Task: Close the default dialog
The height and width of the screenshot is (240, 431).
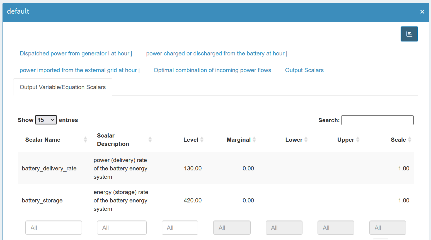Action: (422, 12)
